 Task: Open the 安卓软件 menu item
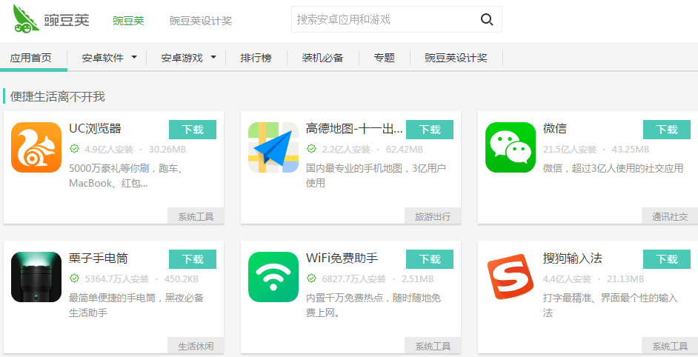103,58
